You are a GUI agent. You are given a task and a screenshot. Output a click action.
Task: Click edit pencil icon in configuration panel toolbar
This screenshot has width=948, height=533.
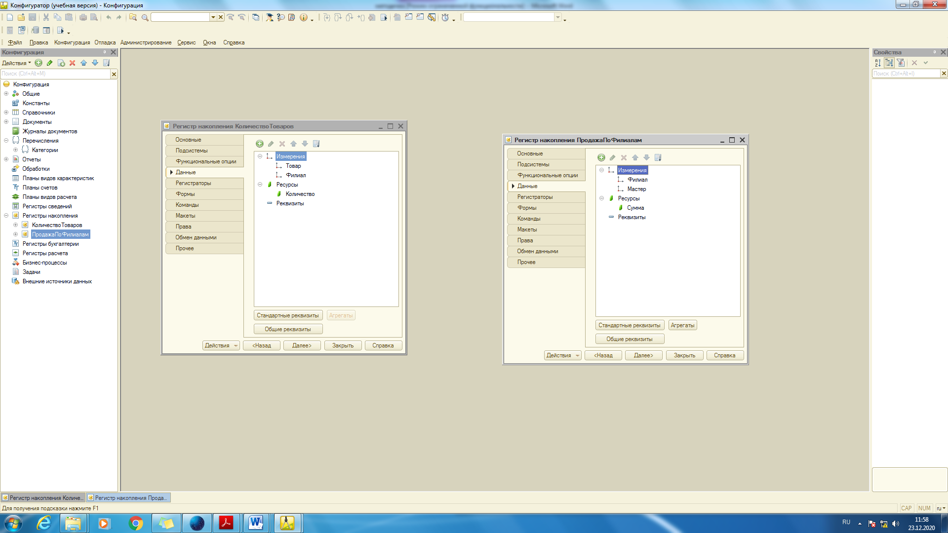point(50,63)
